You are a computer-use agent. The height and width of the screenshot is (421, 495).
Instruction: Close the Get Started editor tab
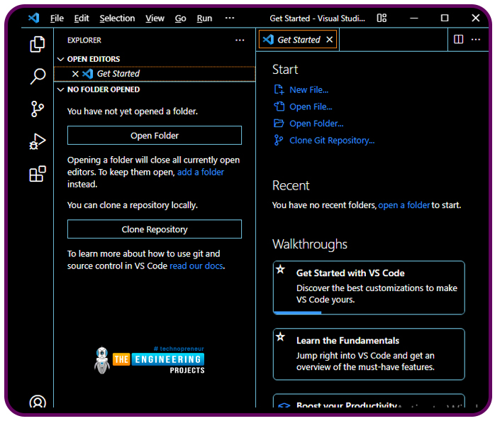click(x=330, y=40)
